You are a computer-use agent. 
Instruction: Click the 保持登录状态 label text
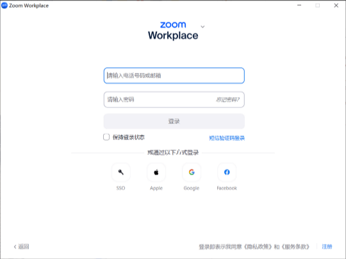129,137
